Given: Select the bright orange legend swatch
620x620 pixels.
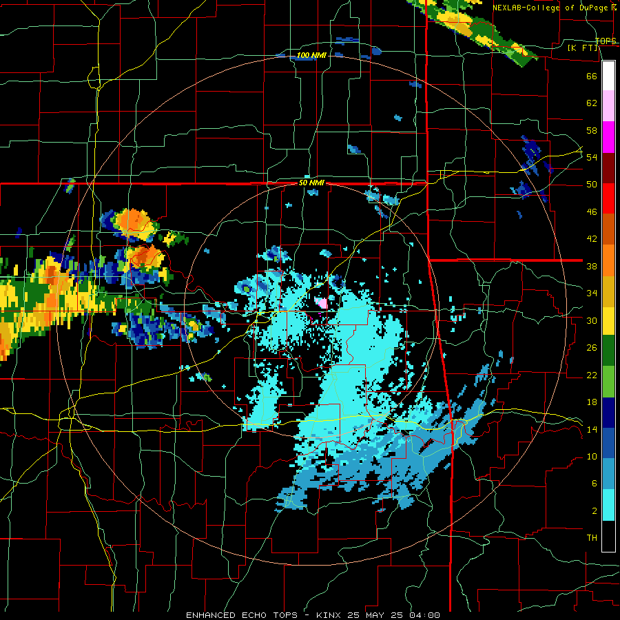Looking at the screenshot, I should pyautogui.click(x=608, y=260).
